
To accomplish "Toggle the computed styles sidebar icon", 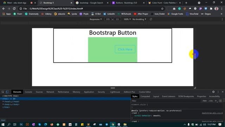I will [220, 101].
